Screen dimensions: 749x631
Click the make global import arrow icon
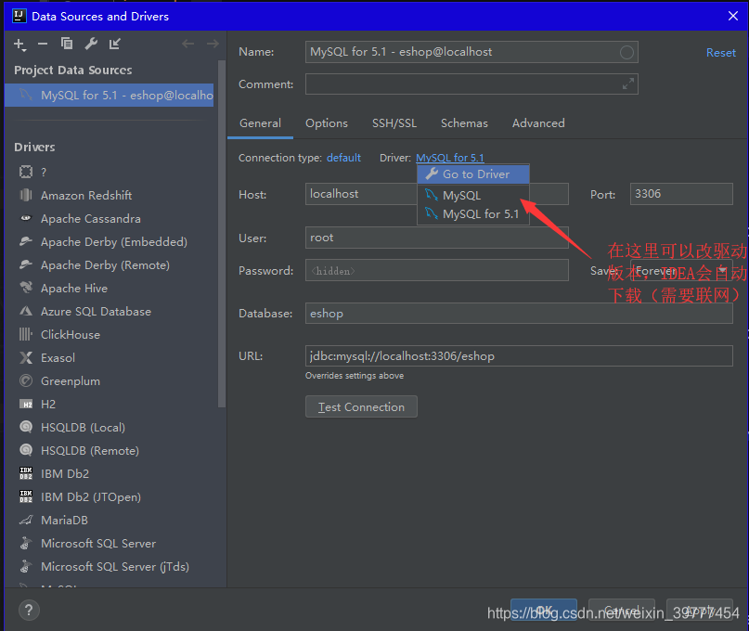(x=115, y=44)
